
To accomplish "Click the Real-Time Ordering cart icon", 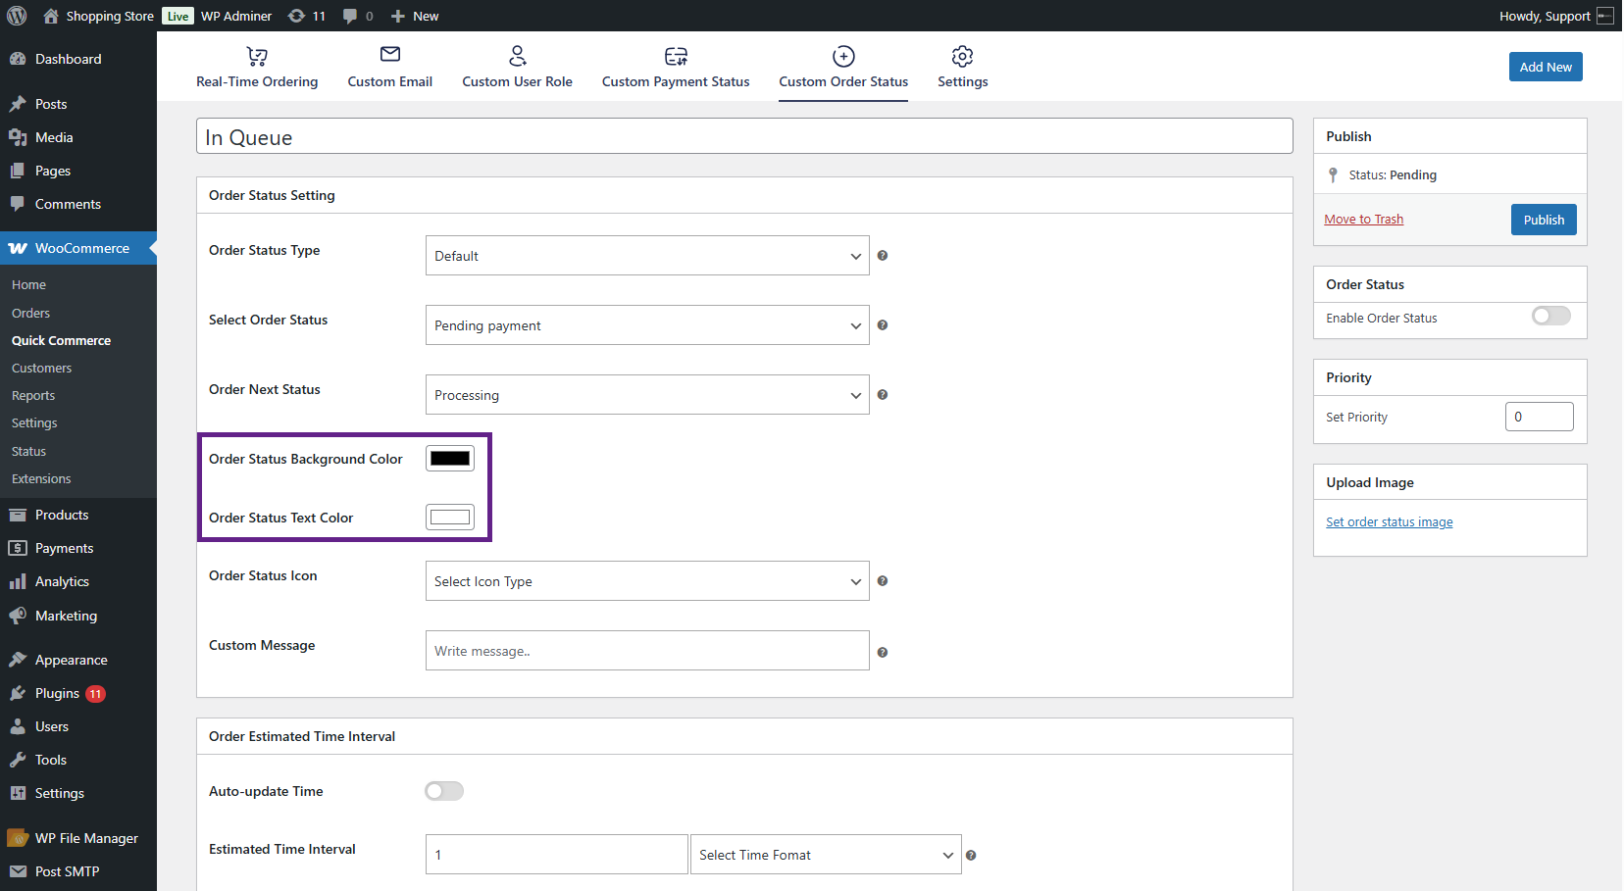I will click(257, 56).
